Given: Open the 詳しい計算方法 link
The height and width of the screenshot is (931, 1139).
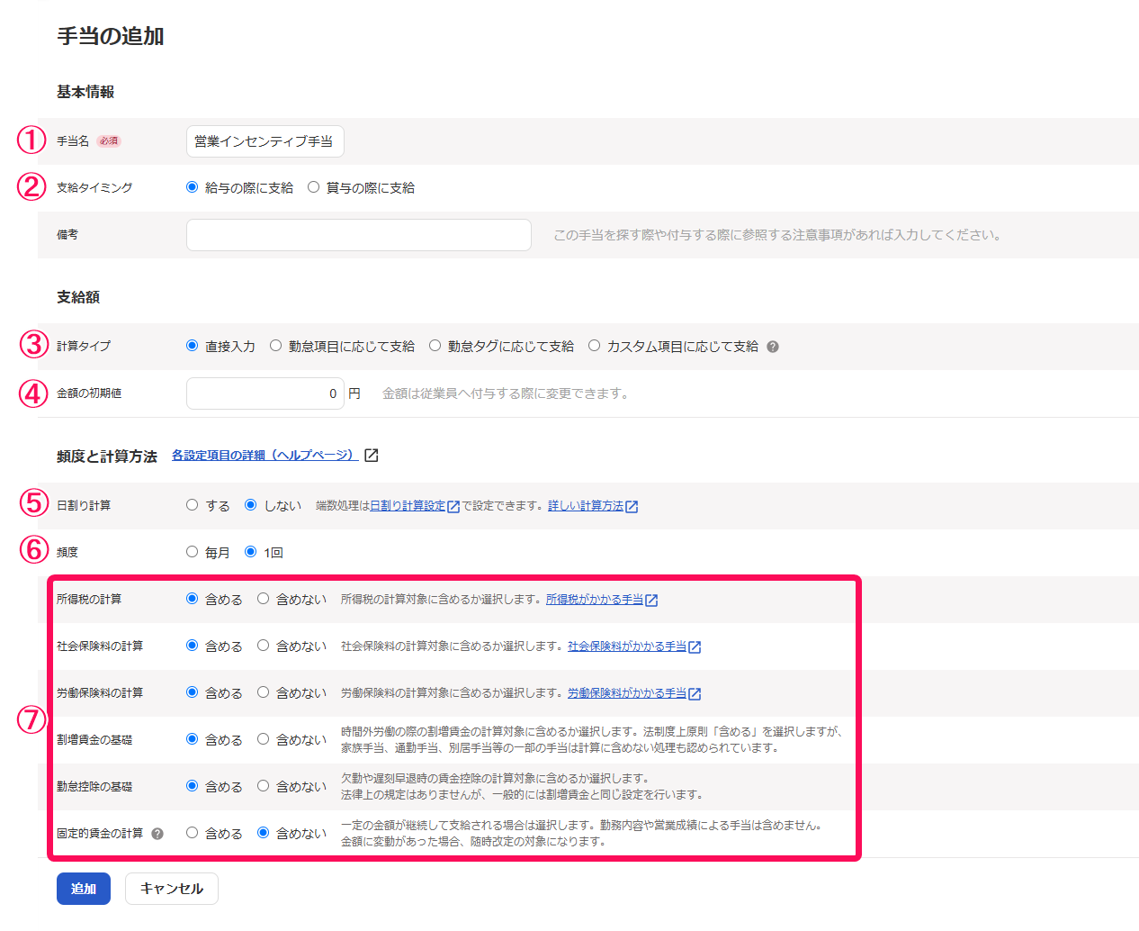Looking at the screenshot, I should coord(586,506).
